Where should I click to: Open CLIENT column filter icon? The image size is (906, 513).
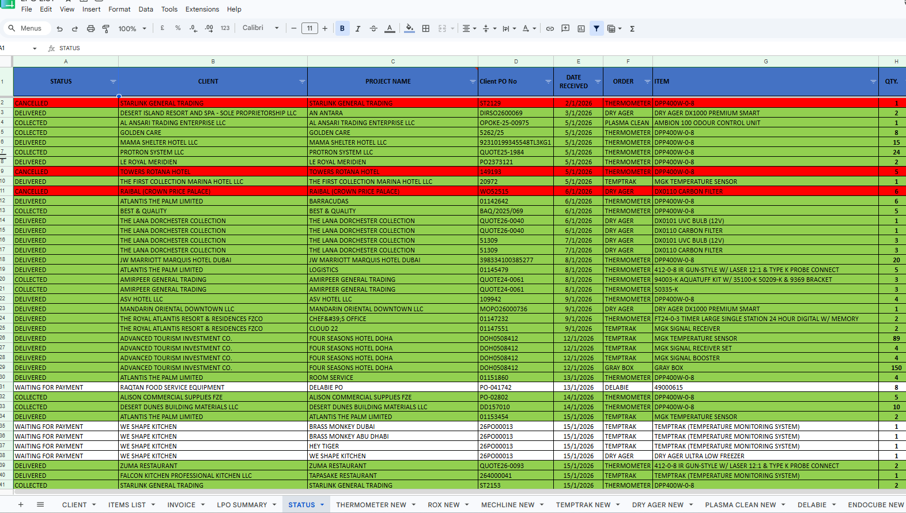tap(302, 82)
